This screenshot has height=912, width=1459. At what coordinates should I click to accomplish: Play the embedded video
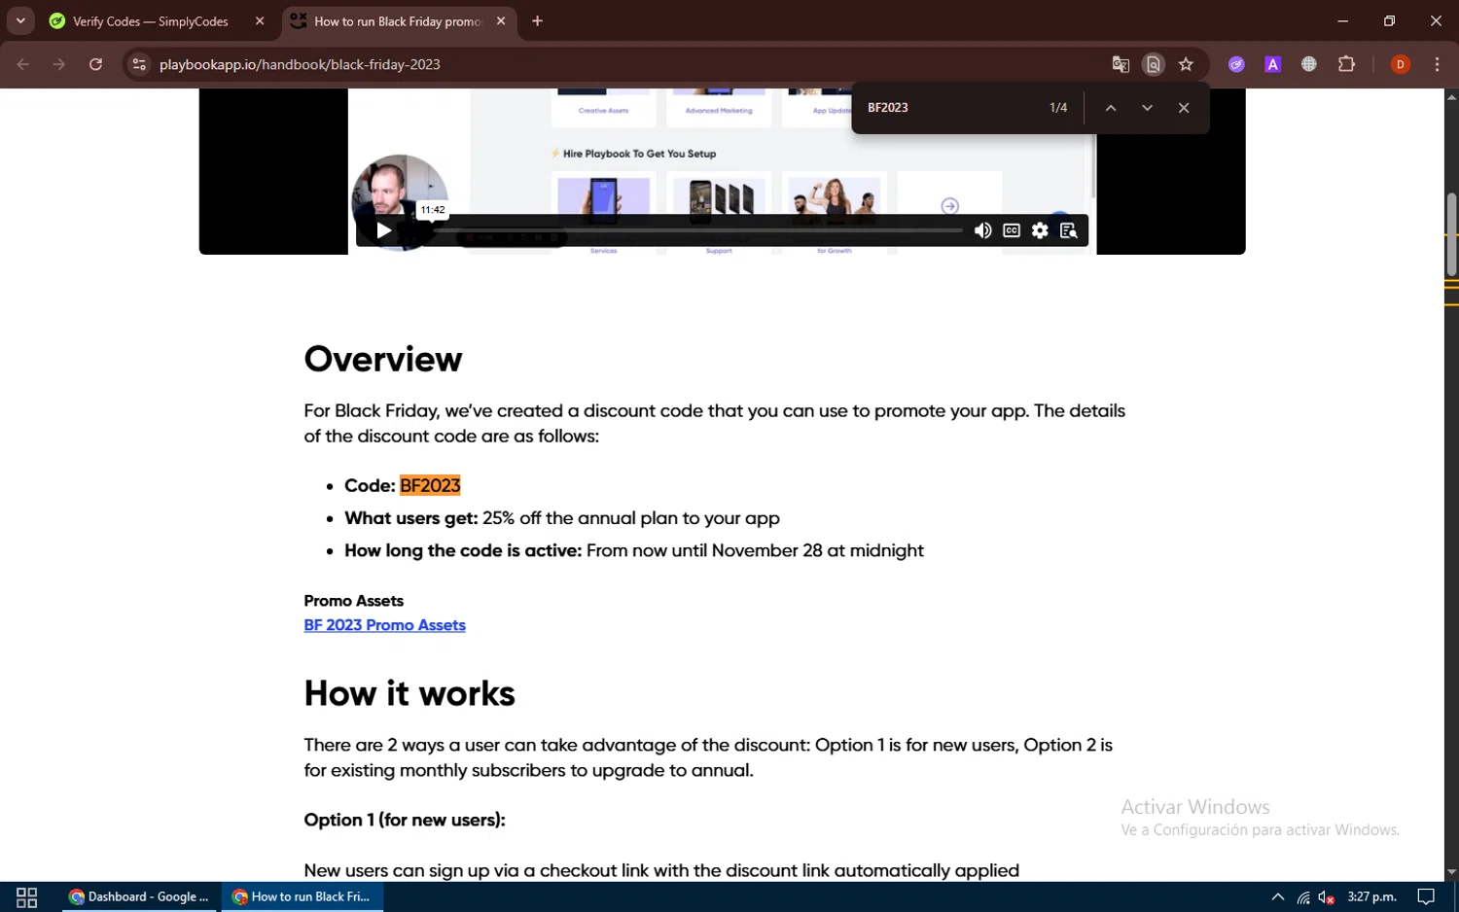(x=383, y=230)
